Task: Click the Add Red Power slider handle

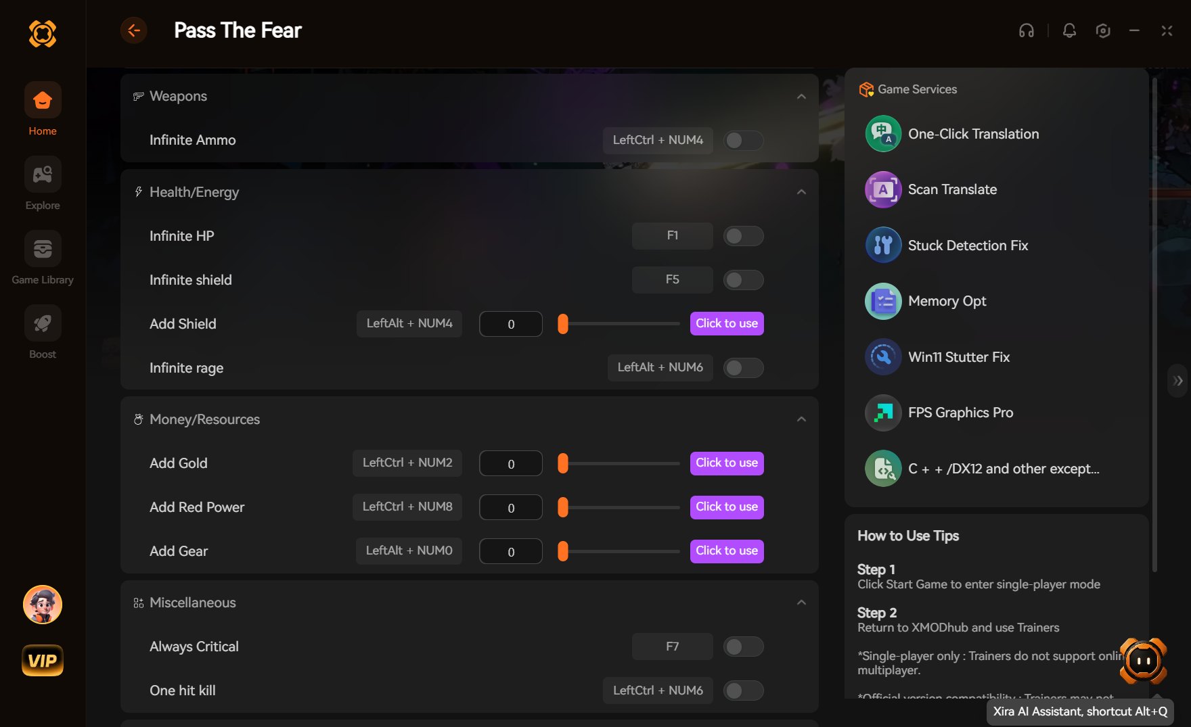Action: click(562, 507)
